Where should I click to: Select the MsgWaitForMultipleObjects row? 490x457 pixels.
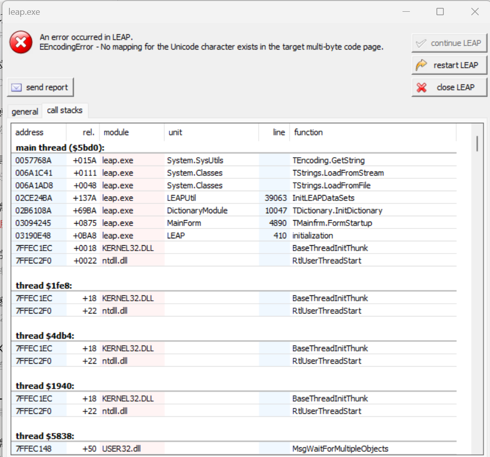click(234, 449)
